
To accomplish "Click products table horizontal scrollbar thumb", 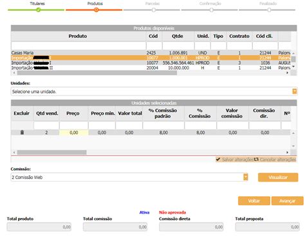I will (97, 73).
